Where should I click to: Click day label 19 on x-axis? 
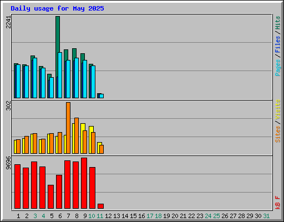(166, 216)
